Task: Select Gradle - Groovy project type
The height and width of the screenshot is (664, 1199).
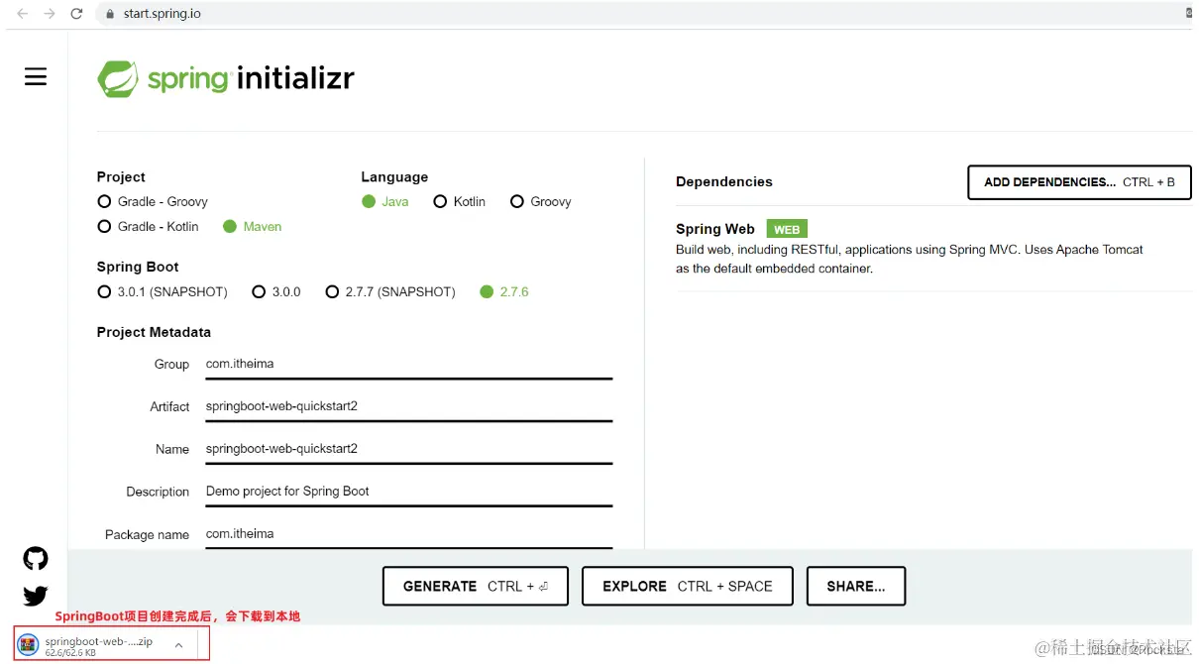Action: 153,201
